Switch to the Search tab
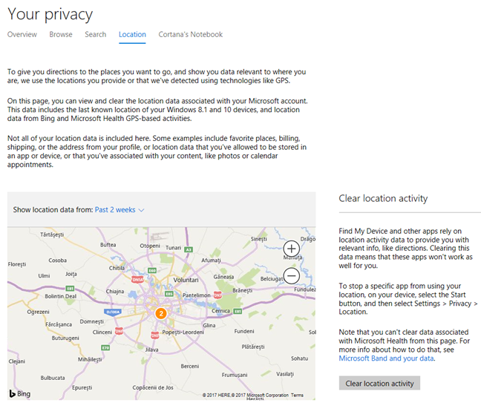Viewport: 481px width, 406px height. [96, 34]
